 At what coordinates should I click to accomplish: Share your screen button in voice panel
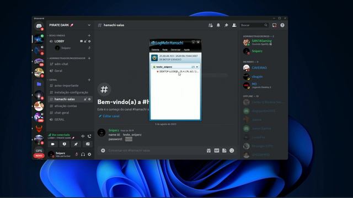65,144
